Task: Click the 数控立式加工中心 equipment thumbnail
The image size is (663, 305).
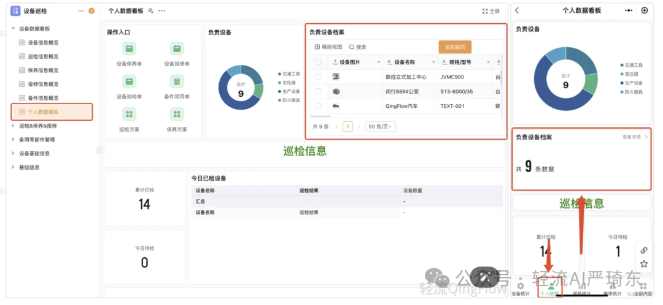Action: [x=336, y=77]
